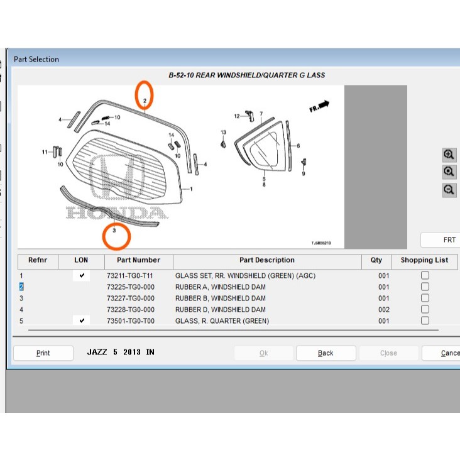Check Shopping List box for RUBBER A row

pyautogui.click(x=425, y=287)
